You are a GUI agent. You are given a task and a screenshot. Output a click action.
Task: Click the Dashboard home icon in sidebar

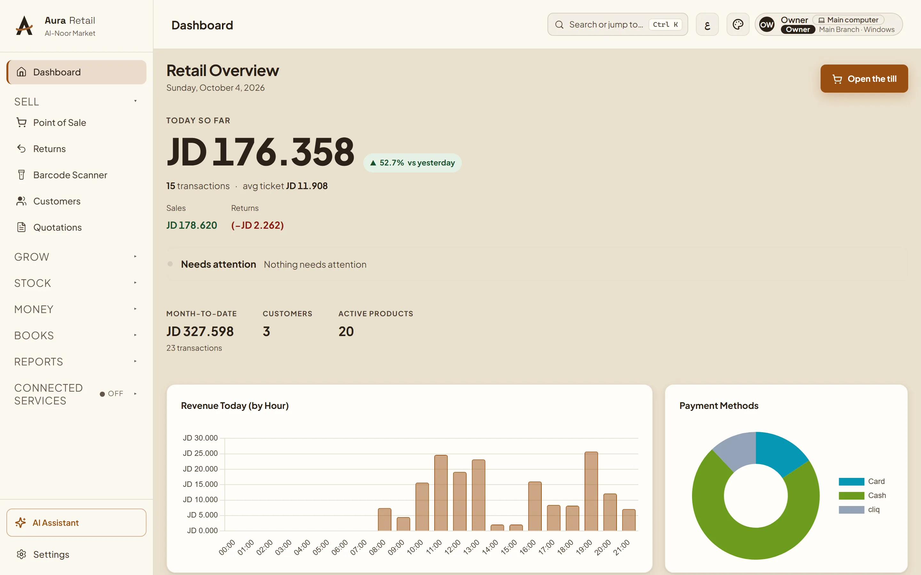21,72
